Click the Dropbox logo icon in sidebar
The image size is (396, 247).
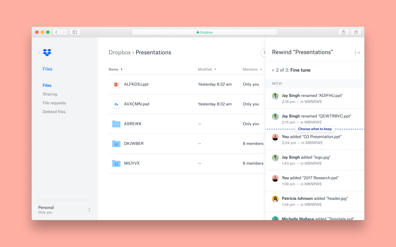47,52
